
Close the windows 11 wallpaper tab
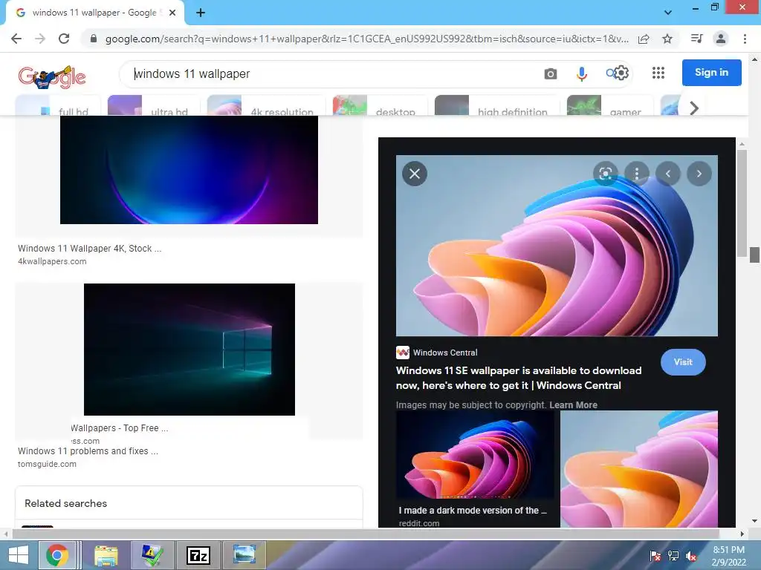pos(172,13)
